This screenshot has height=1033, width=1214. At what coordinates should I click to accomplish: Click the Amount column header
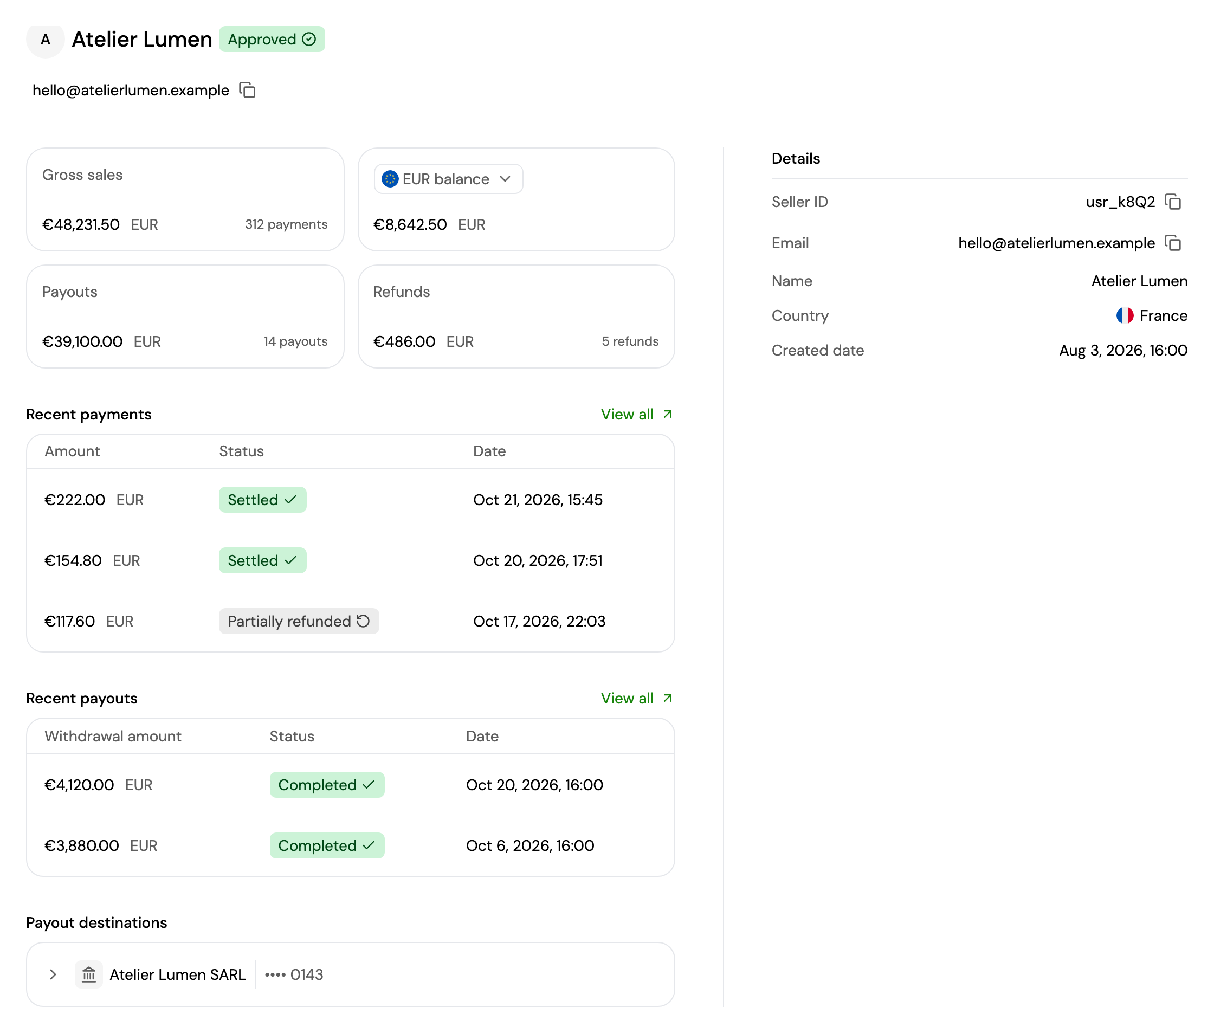72,451
